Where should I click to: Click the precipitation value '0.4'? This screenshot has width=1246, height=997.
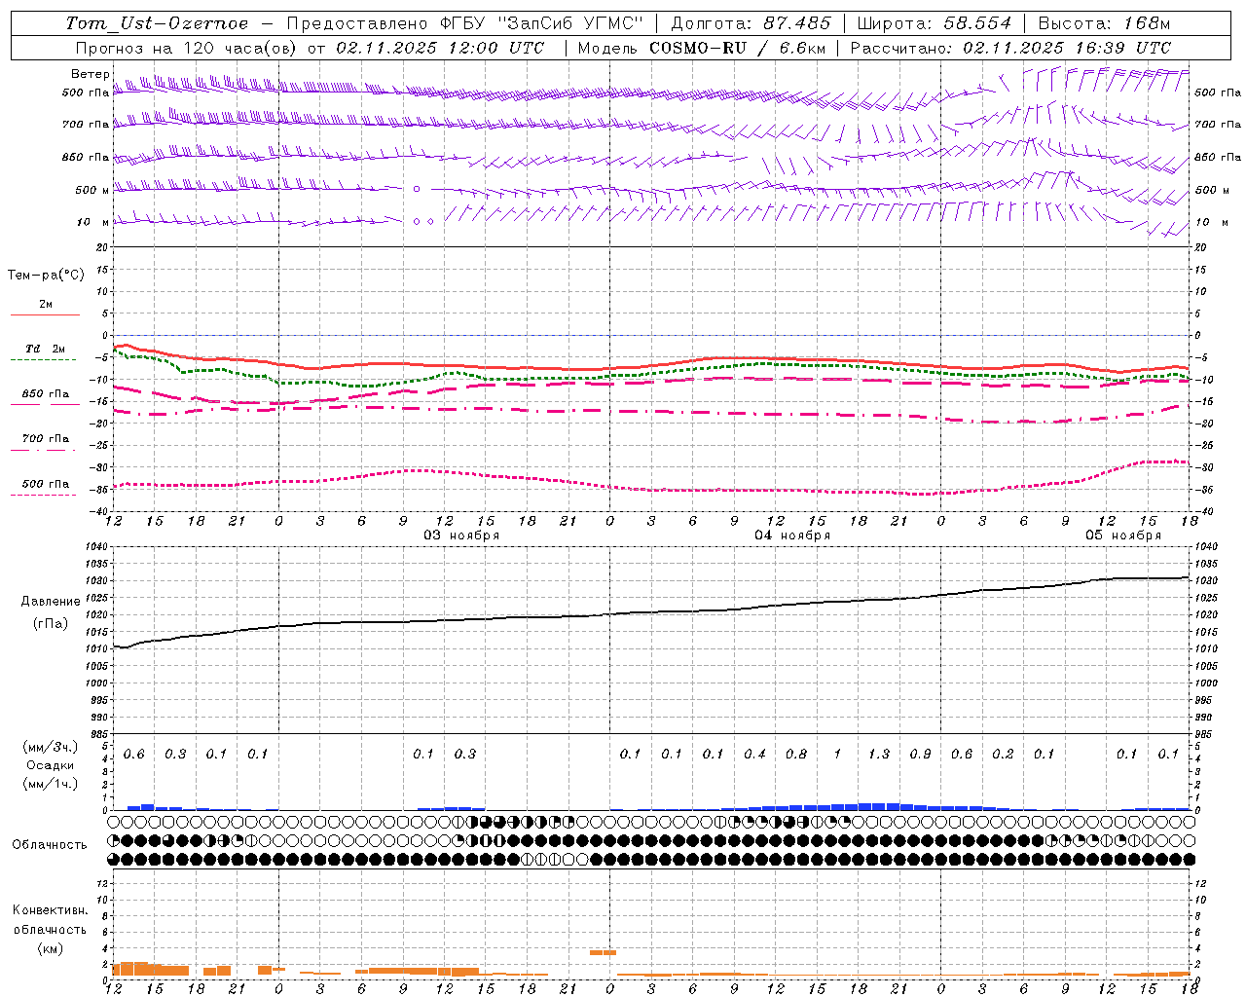point(754,754)
